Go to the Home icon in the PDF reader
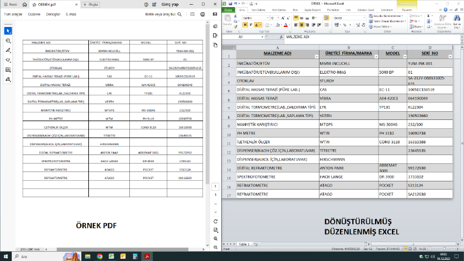Screen dimensions: 464x261 [x=25, y=5]
